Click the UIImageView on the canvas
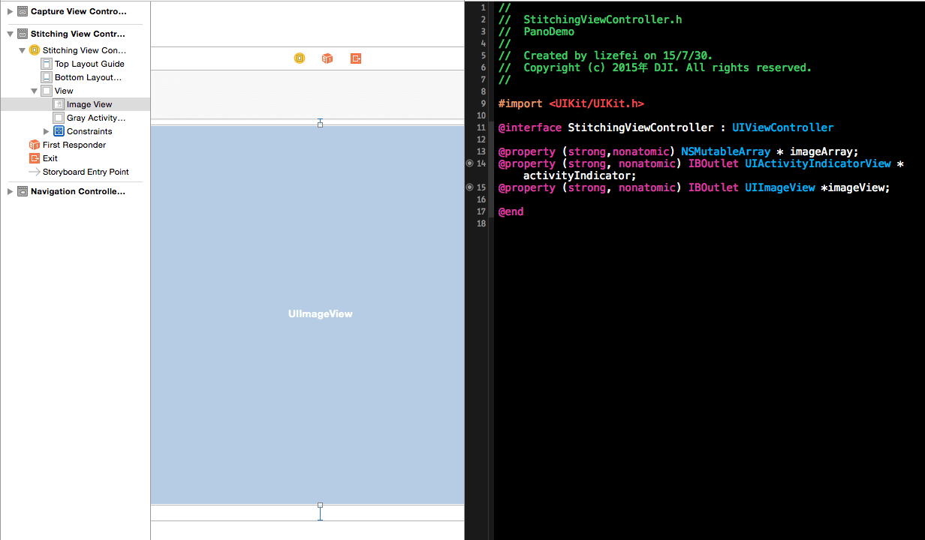Image resolution: width=925 pixels, height=540 pixels. (320, 313)
